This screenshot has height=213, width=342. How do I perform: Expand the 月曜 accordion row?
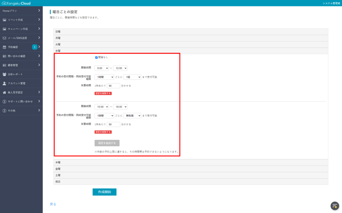[191, 38]
